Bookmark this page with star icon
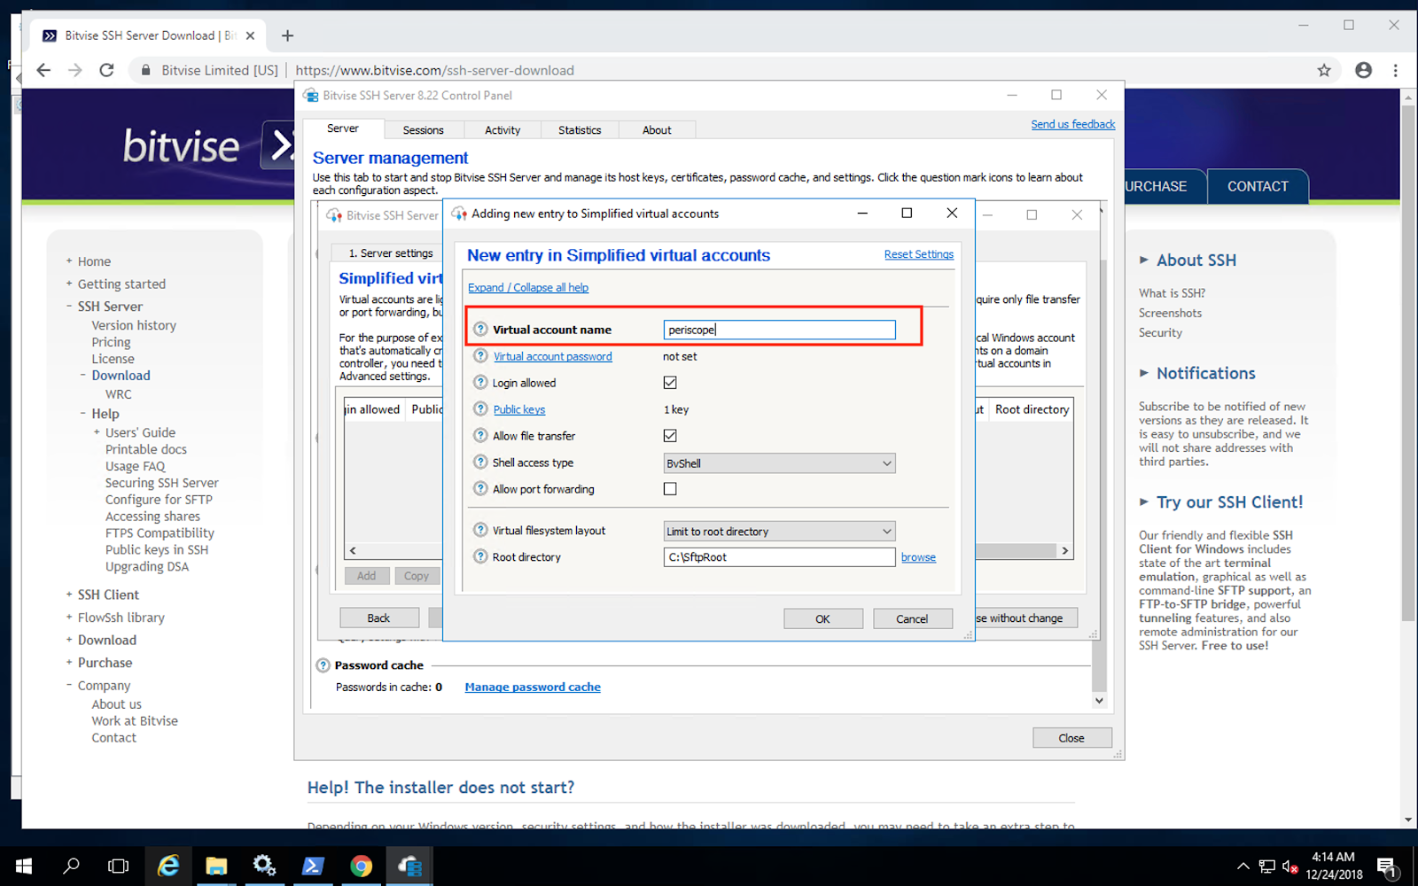This screenshot has width=1418, height=886. pos(1324,70)
